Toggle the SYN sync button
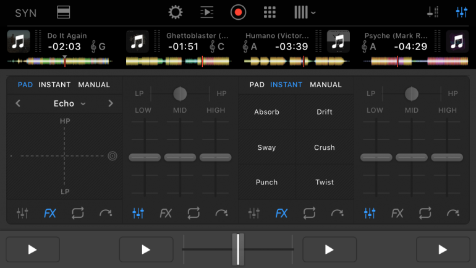 point(25,13)
